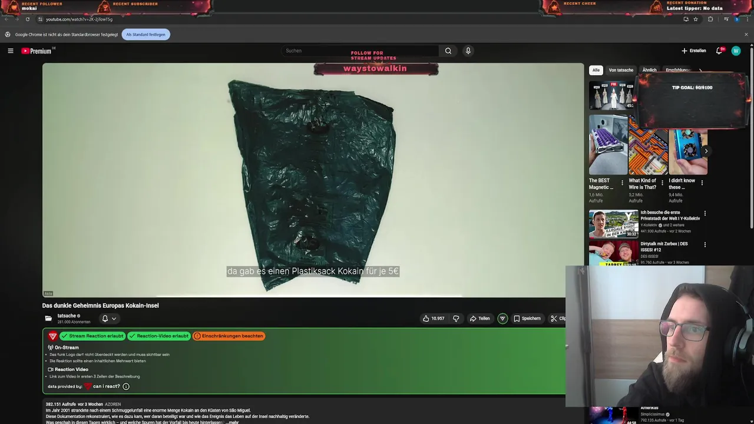Open Simplicissimus channel name link

(652, 414)
